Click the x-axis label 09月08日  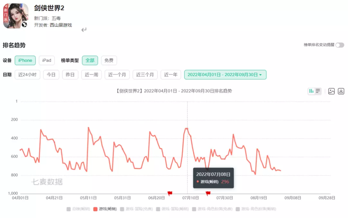293,198
